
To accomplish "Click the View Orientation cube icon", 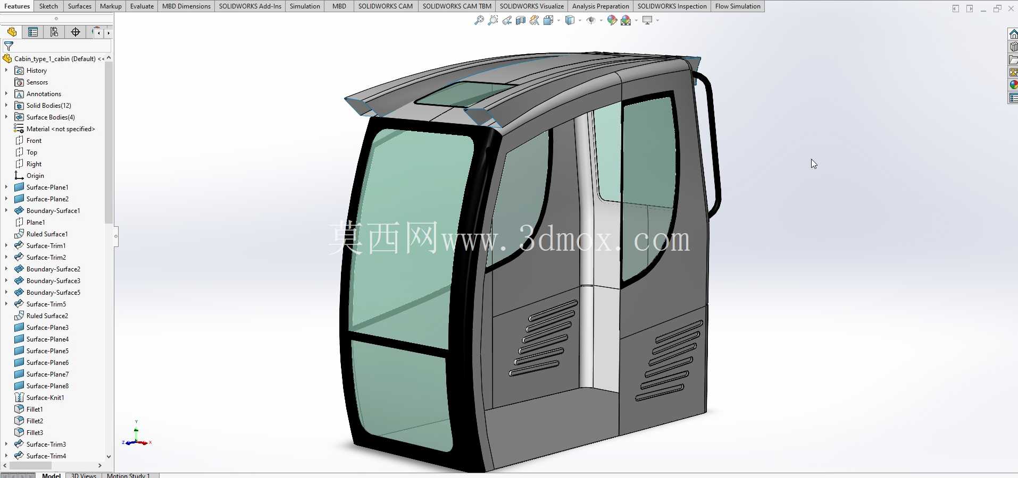I will click(548, 20).
